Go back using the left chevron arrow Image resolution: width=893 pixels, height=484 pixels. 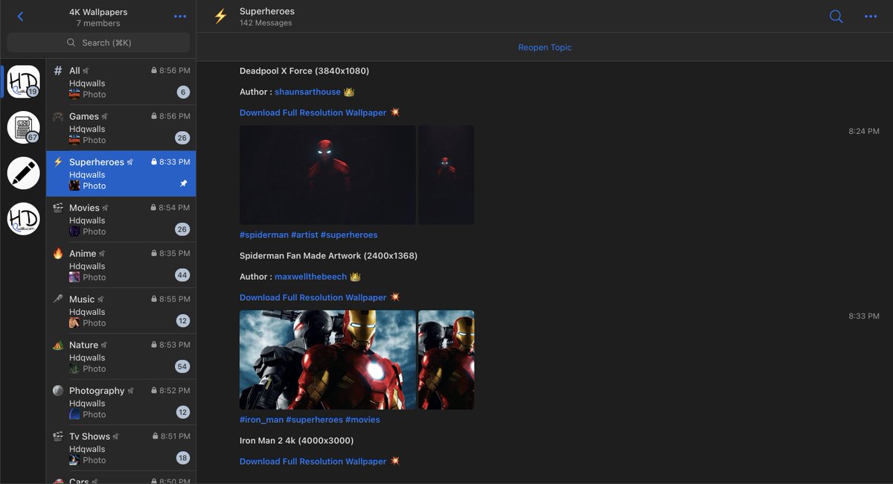click(20, 16)
